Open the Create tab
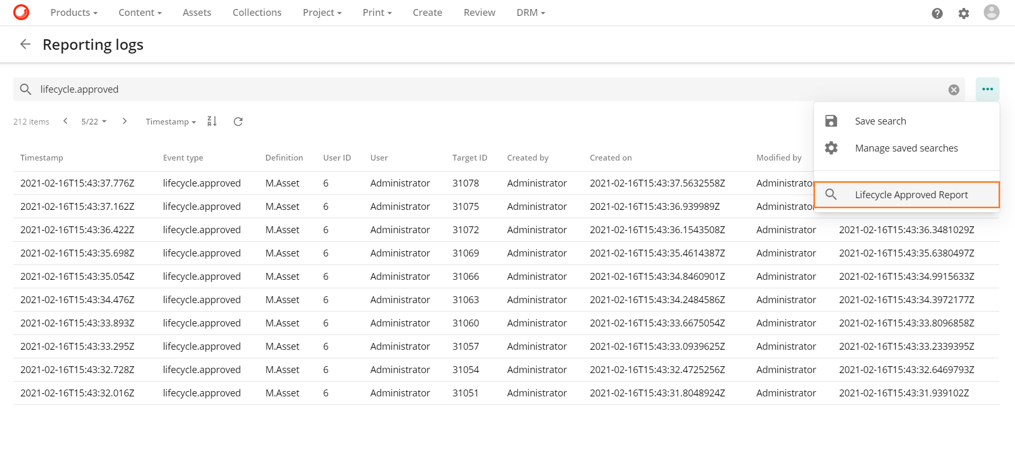This screenshot has width=1015, height=469. 427,12
